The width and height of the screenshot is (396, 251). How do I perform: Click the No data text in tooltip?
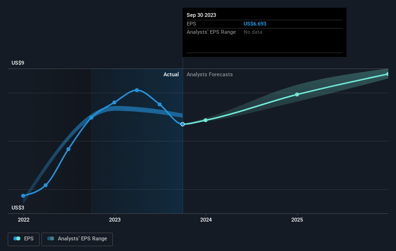click(253, 32)
